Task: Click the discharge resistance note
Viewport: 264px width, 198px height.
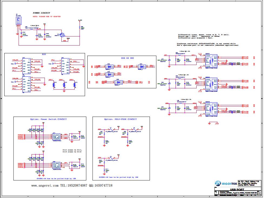Action: coord(207,44)
